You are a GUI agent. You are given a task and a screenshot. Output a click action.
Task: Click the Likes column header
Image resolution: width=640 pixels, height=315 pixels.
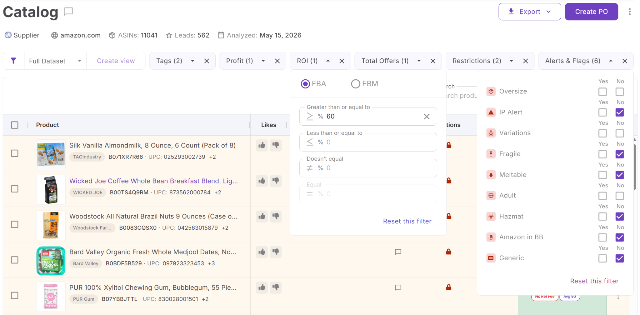click(x=268, y=125)
